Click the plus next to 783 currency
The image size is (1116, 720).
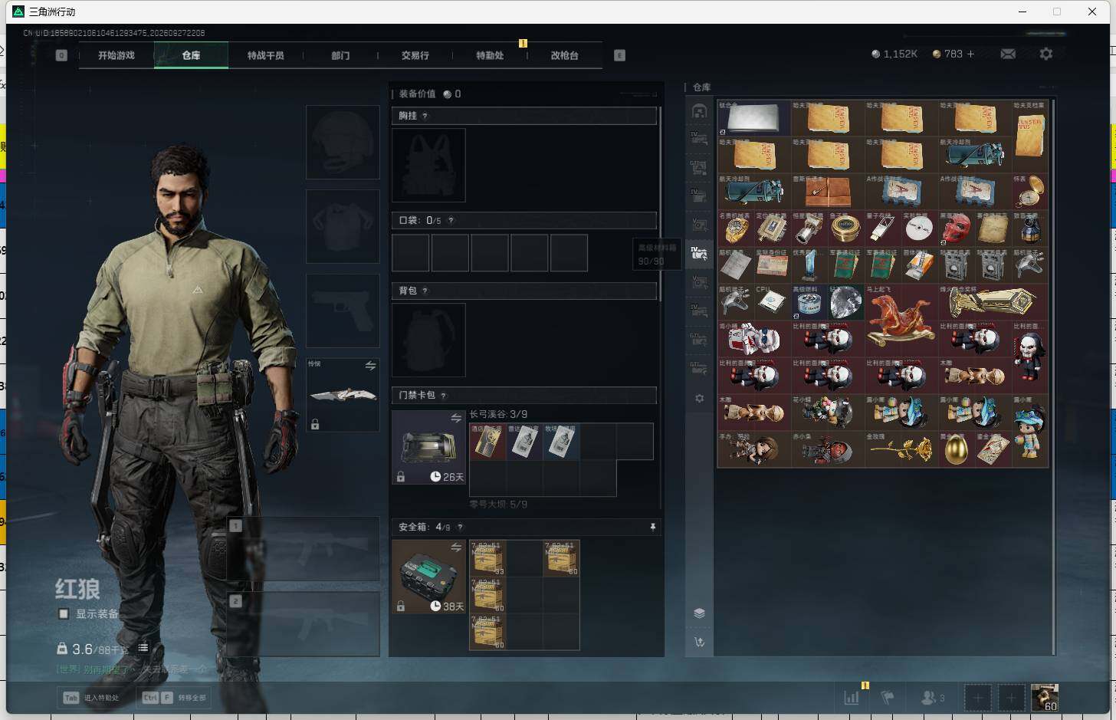[x=970, y=54]
